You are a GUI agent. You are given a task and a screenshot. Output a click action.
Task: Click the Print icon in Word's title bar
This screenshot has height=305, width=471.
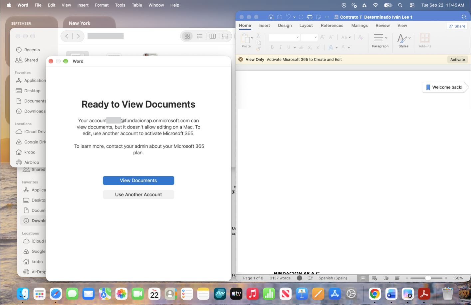click(310, 17)
